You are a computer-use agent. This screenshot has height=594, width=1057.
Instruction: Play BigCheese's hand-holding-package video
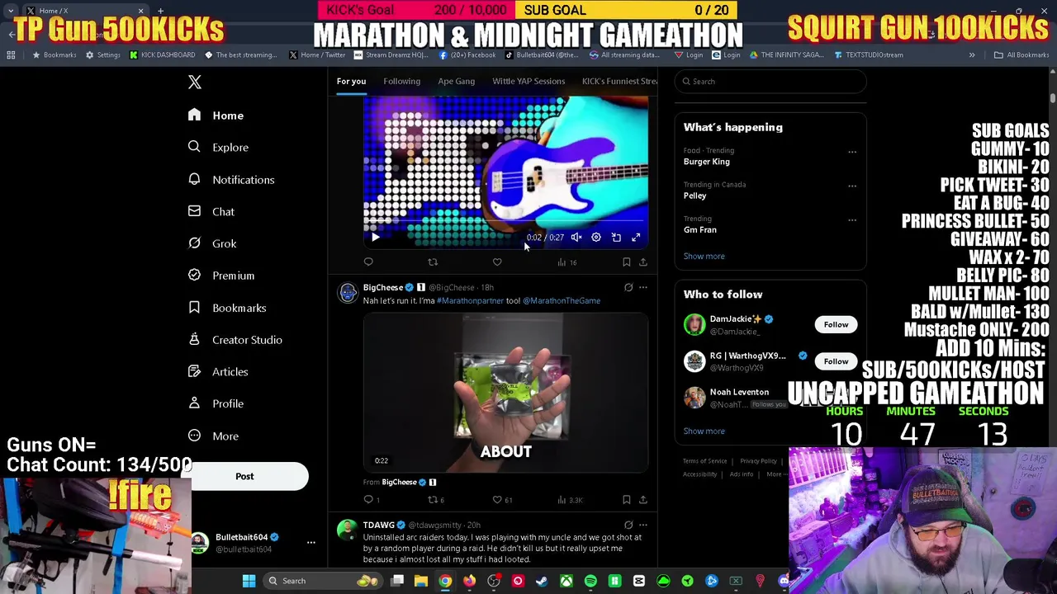pos(505,393)
